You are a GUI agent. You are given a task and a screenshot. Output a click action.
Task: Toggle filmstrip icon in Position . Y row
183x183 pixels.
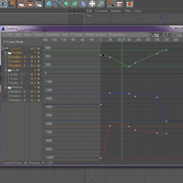click(x=35, y=61)
